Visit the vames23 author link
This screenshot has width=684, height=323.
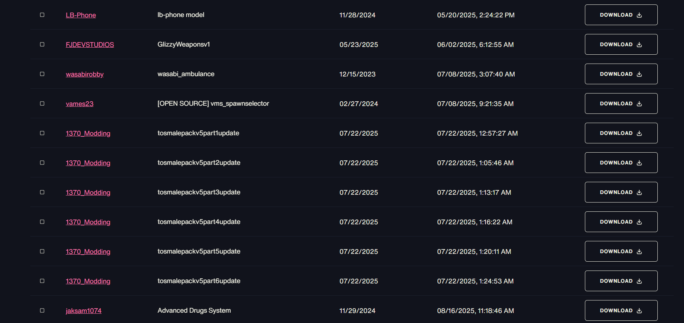pyautogui.click(x=79, y=104)
